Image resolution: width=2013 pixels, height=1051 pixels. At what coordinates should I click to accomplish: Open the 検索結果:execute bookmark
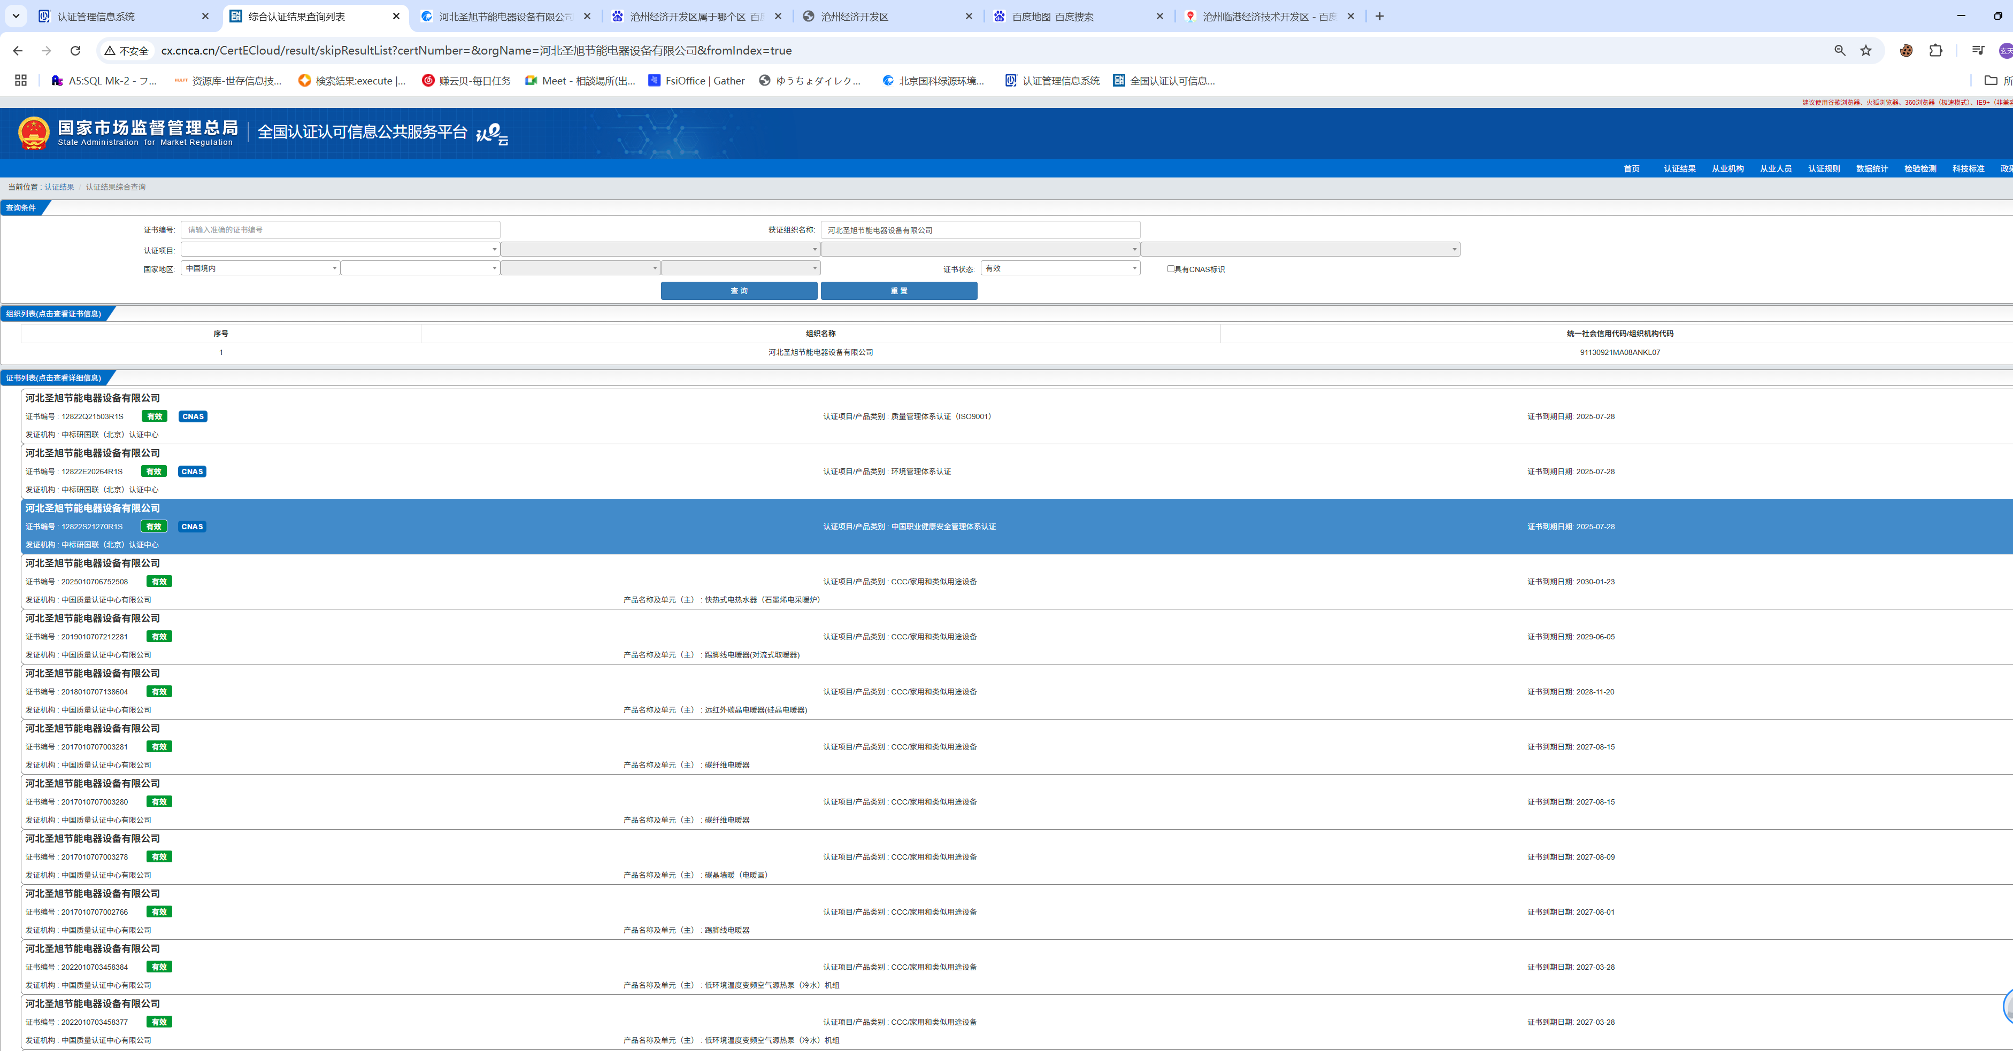coord(352,81)
